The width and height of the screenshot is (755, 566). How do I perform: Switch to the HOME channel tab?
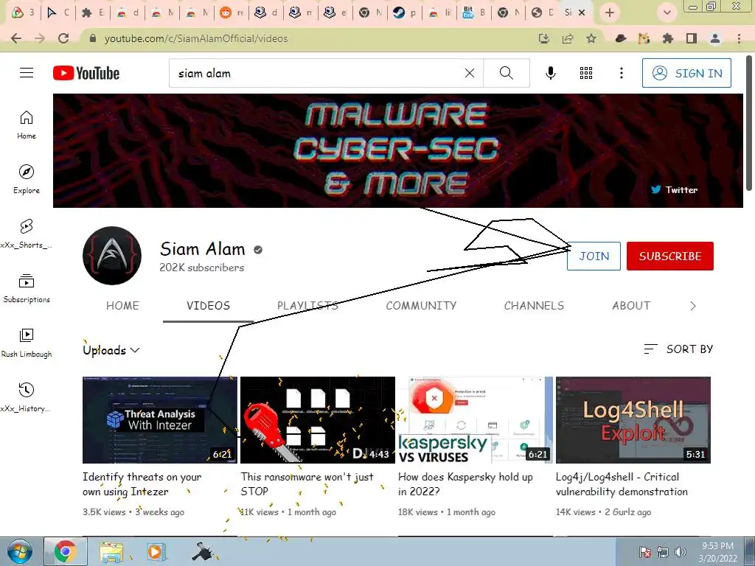tap(122, 306)
